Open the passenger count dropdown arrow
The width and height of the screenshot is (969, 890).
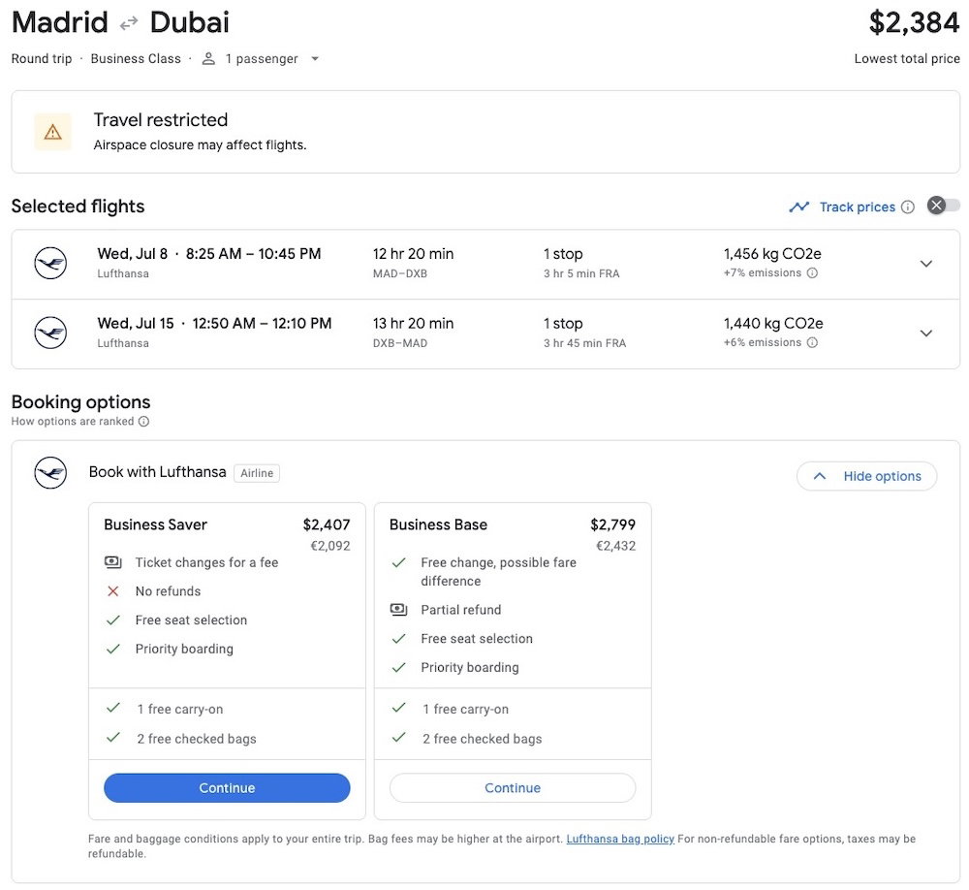pyautogui.click(x=314, y=59)
